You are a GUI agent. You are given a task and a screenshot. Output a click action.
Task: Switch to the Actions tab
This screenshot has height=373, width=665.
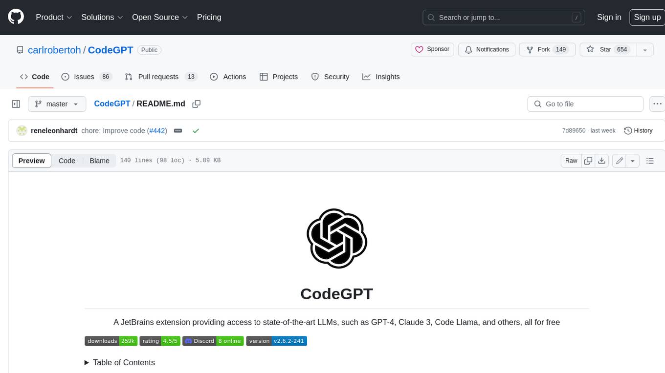(228, 77)
